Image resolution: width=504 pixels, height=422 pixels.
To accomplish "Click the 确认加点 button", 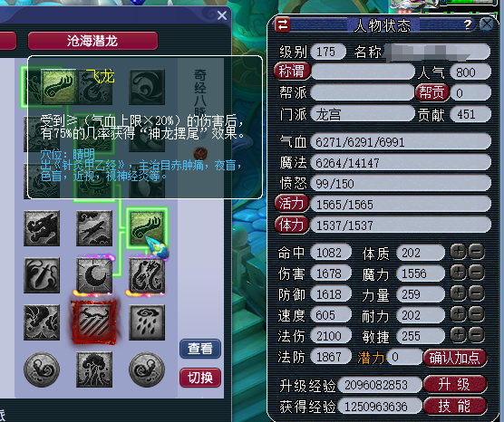I will tap(455, 358).
